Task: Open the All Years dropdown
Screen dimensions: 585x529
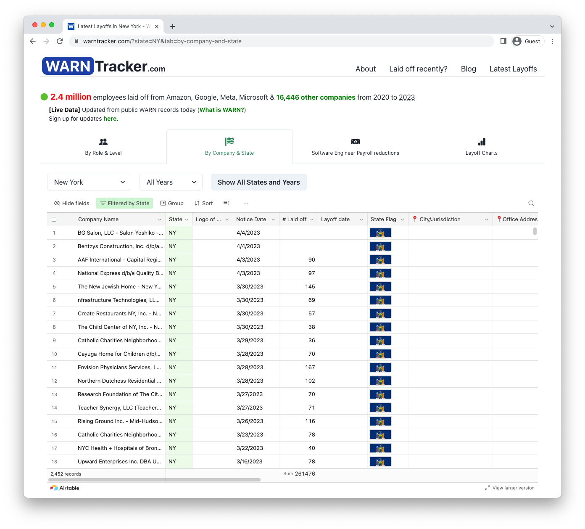Action: tap(171, 182)
